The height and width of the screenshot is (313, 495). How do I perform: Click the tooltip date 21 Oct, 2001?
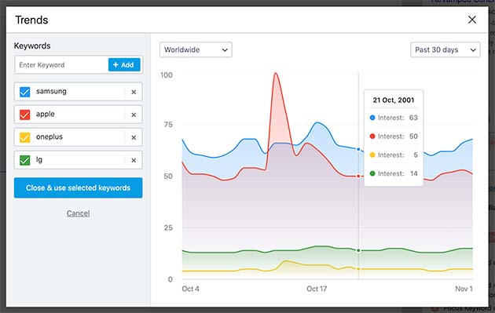click(394, 100)
